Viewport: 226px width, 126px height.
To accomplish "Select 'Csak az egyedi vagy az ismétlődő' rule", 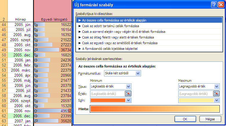I will tap(149, 43).
